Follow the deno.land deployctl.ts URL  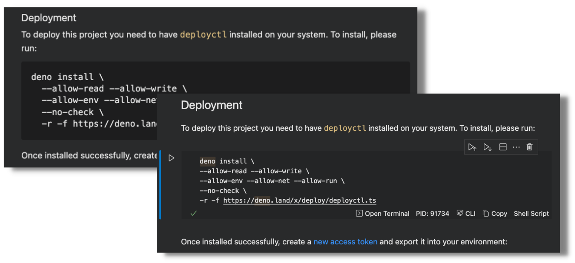[x=300, y=200]
